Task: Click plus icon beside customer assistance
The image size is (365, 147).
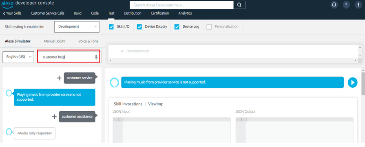Action: (54, 117)
